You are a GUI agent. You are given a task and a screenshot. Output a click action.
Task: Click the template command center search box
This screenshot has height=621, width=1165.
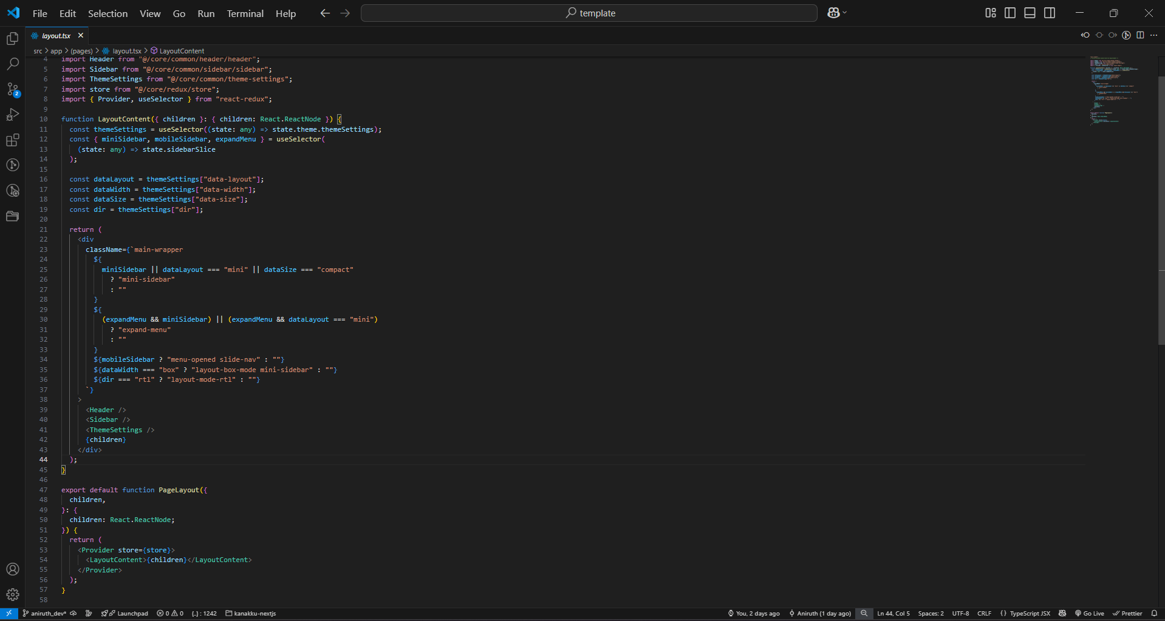[589, 13]
